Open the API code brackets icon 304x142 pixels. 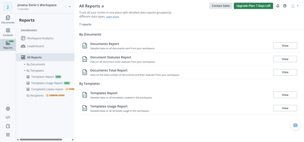8,117
